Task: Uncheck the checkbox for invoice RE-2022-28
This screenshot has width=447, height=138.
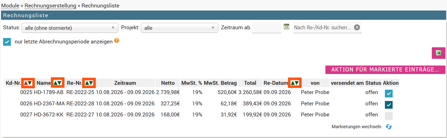Action: tap(389, 105)
